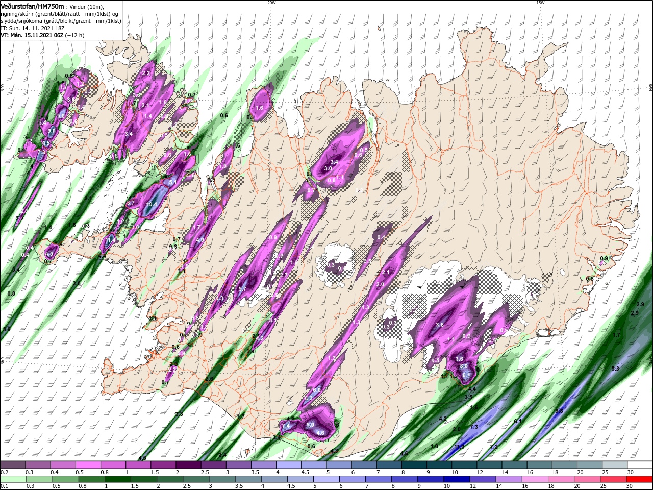
Task: Click the '2.2' value in the Westfjords
Action: 146,73
